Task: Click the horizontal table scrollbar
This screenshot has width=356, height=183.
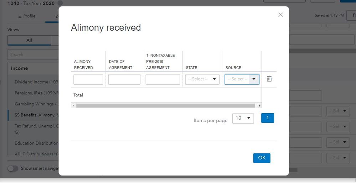Action: click(166, 106)
